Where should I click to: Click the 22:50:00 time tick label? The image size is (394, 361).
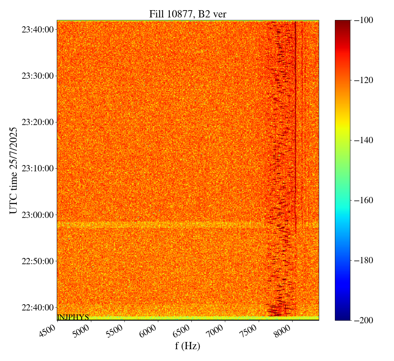tap(37, 261)
